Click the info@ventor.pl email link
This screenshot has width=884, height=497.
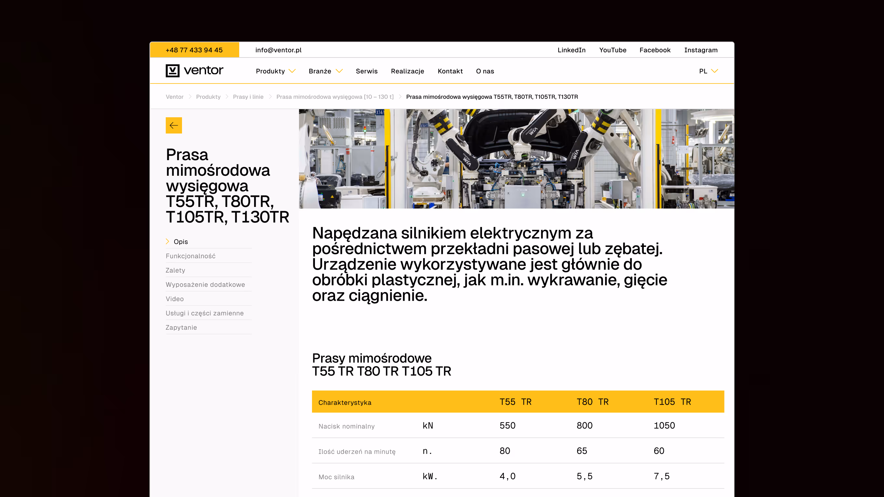pyautogui.click(x=279, y=50)
